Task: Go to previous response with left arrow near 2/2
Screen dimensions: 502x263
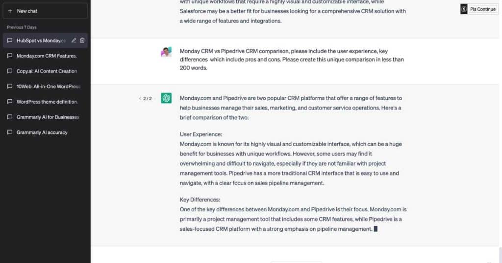Action: (140, 98)
